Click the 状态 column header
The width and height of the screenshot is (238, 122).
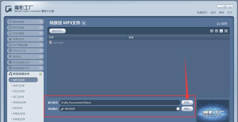179,38
